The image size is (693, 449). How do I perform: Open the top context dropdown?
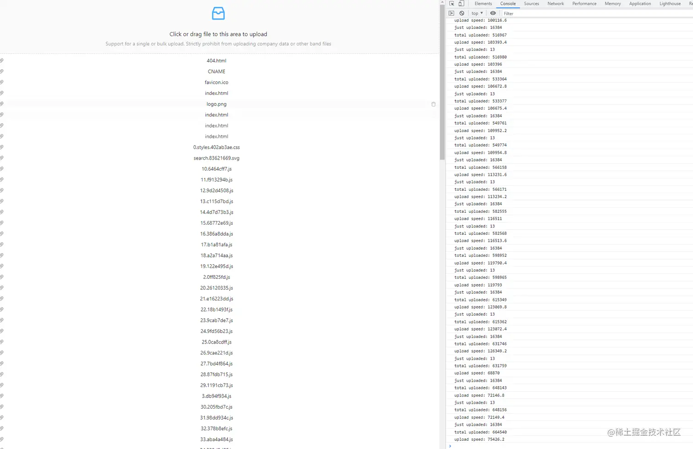pyautogui.click(x=477, y=13)
